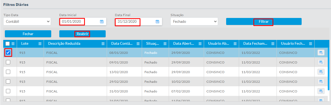Open the Data Inicial calendar picker

click(x=102, y=22)
